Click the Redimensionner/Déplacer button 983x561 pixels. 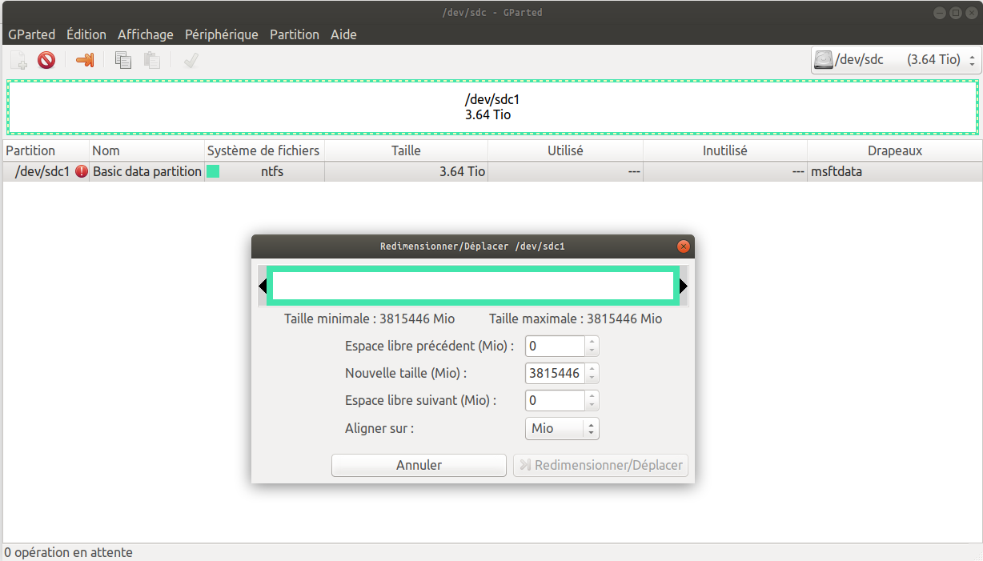point(600,465)
